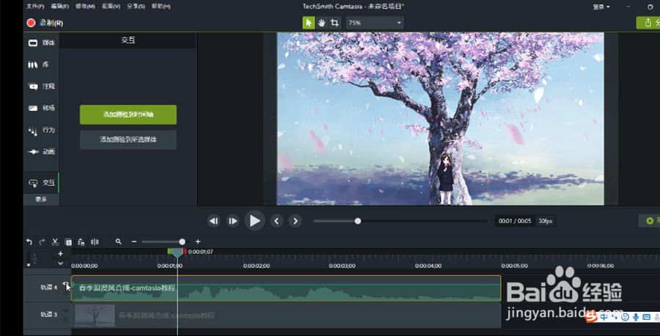Open the 编辑(E) menu
The height and width of the screenshot is (336, 660).
(60, 7)
